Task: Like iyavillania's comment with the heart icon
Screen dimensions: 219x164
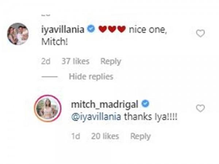Action: click(200, 34)
